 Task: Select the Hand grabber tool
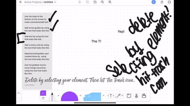tap(43, 98)
